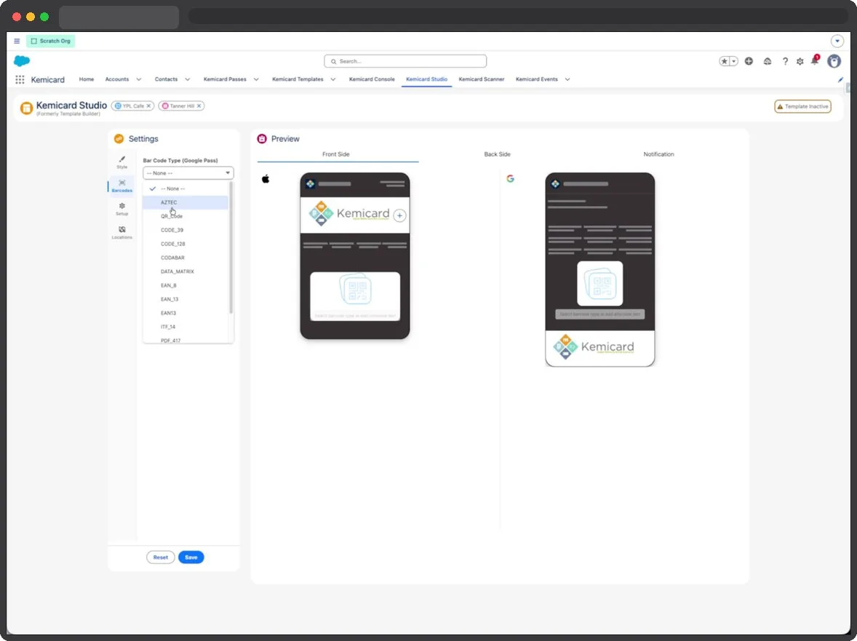Open the user profile avatar
Screen dimensions: 857x641
834,61
